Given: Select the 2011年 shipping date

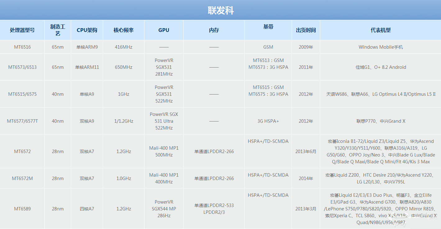Looking at the screenshot, I should (306, 67).
